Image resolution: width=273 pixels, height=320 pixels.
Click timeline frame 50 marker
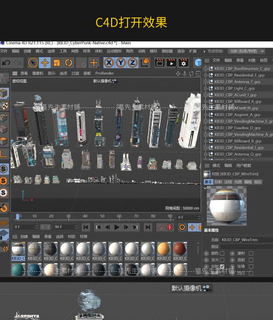(102, 216)
